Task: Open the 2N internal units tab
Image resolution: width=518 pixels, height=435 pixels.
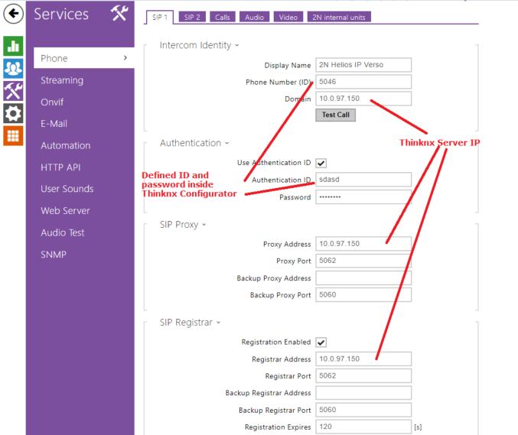Action: pyautogui.click(x=339, y=17)
